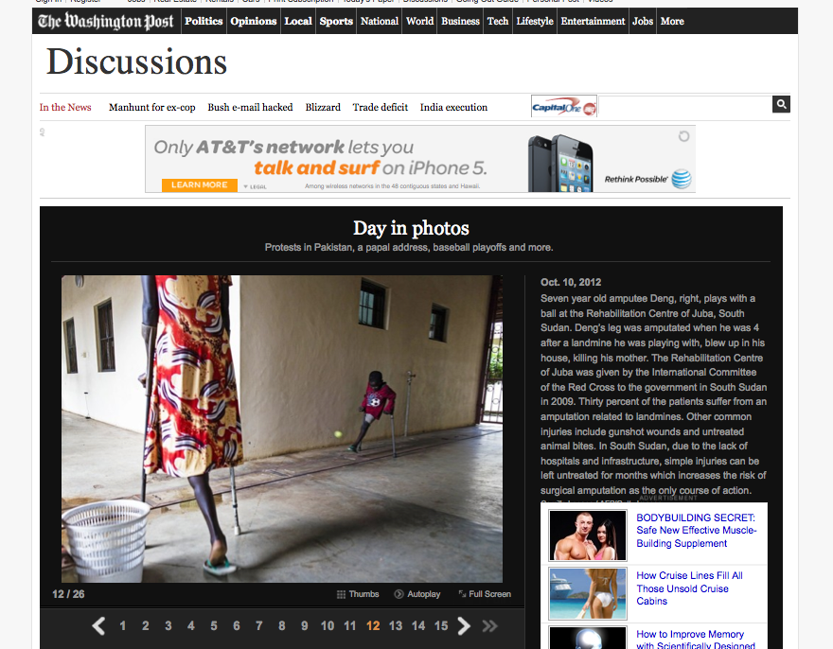The image size is (833, 649).
Task: Open the Bodybuilding Secret ad link
Action: pos(697,531)
